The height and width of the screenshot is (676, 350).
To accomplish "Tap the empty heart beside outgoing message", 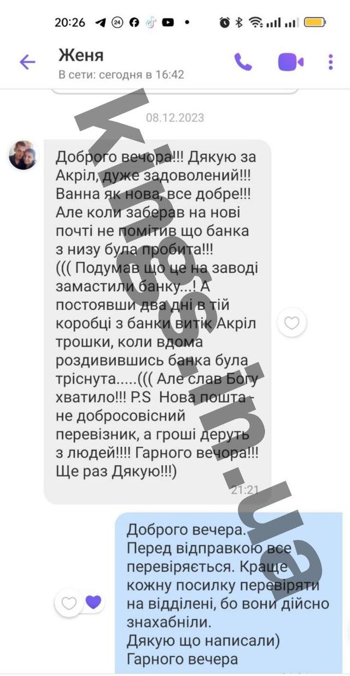I will tap(69, 603).
